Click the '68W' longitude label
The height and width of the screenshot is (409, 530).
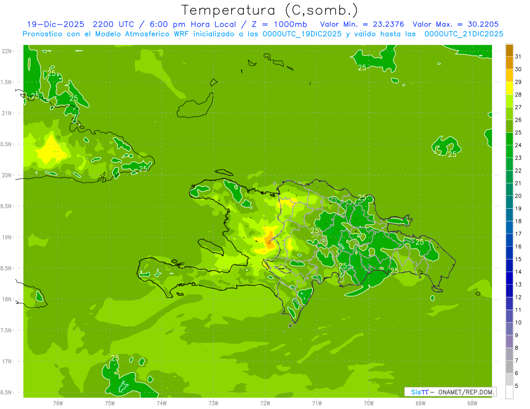pos(472,403)
